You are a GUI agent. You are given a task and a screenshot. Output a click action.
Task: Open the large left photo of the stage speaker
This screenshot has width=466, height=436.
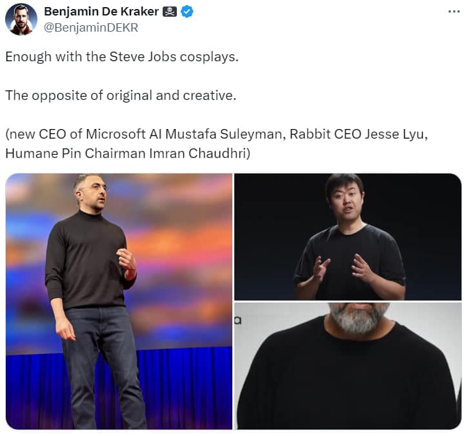pyautogui.click(x=119, y=301)
